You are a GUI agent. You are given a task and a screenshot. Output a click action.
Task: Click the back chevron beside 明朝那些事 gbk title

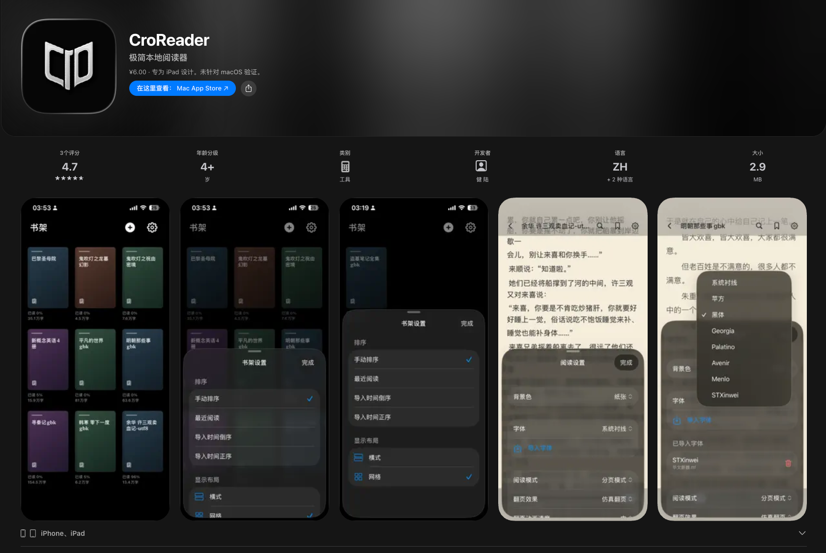tap(669, 226)
